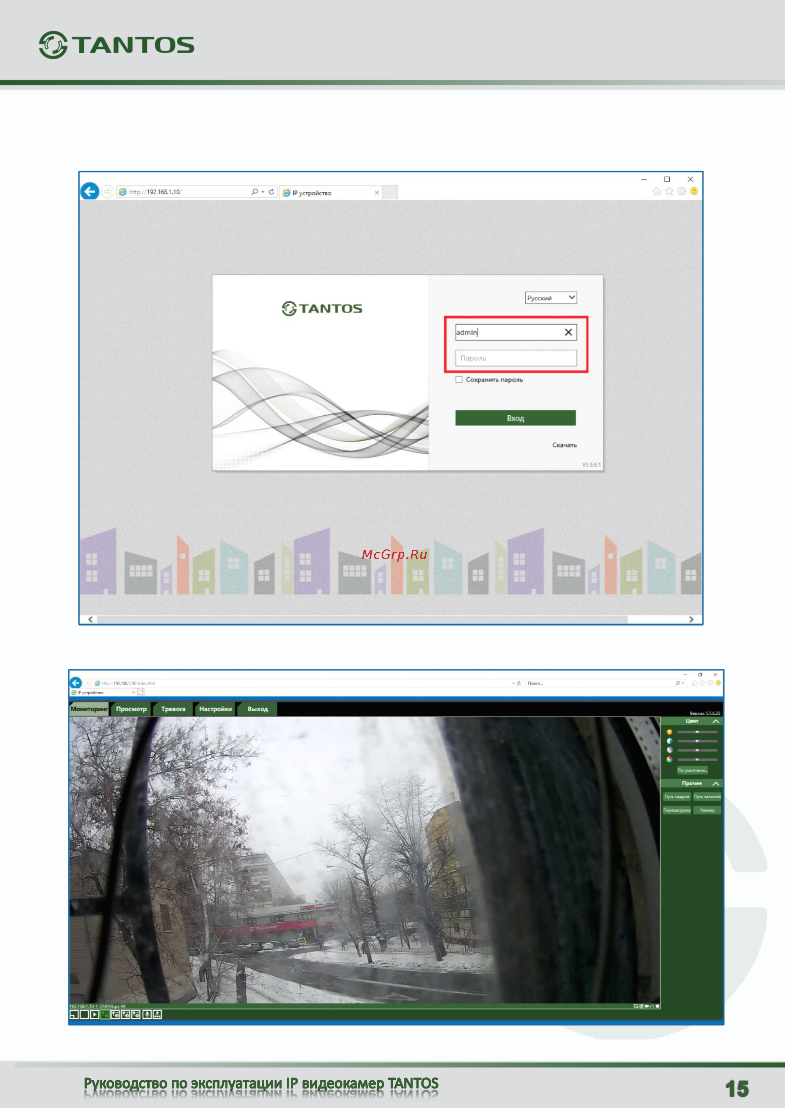This screenshot has height=1108, width=785.
Task: Adjust saturation slider beside grey sphere icon
Action: click(698, 751)
